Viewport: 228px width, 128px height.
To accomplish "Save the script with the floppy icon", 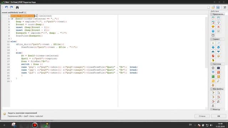I will 218,7.
